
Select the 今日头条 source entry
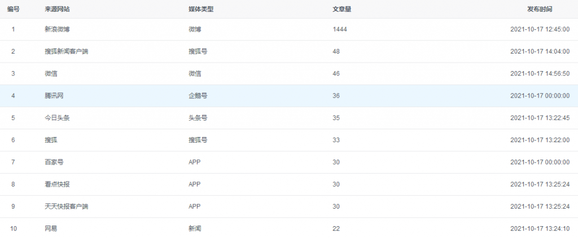click(57, 118)
